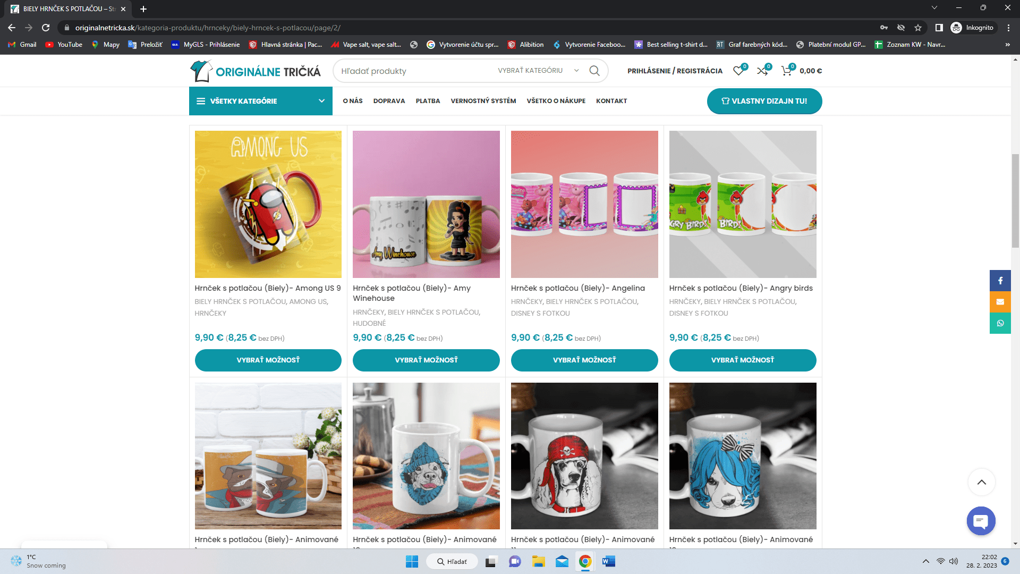Viewport: 1020px width, 574px height.
Task: Open the Mapy bookmark
Action: tap(106, 45)
